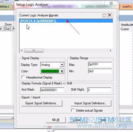Viewport: 133px width, 132px height.
Task: Delete selected signal with red X icon
Action: pos(110,15)
